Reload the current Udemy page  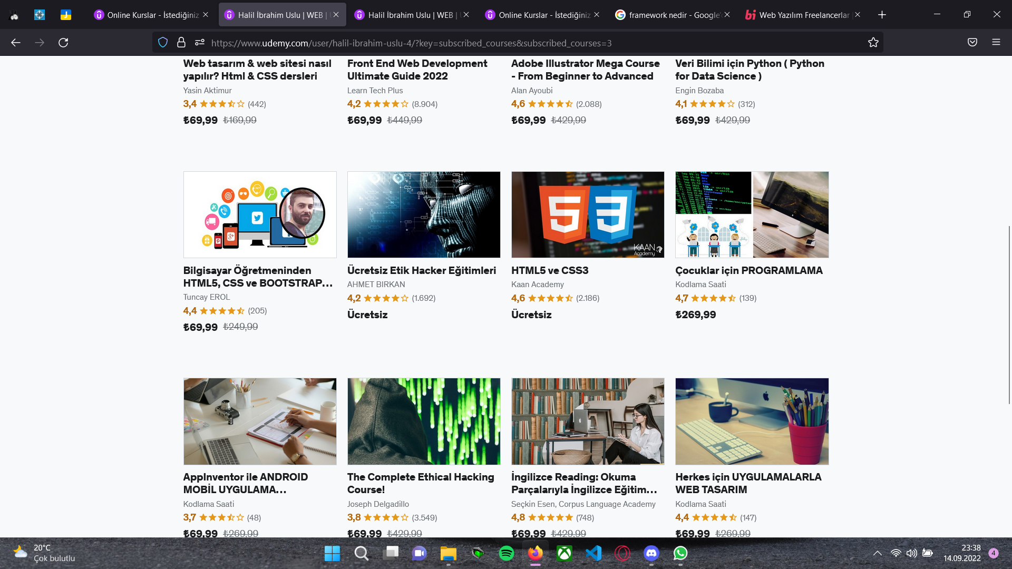[63, 43]
